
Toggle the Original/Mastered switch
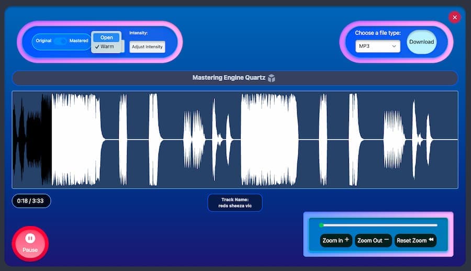coord(60,41)
